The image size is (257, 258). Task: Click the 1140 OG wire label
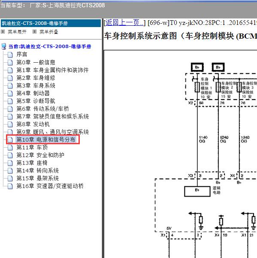click(203, 139)
